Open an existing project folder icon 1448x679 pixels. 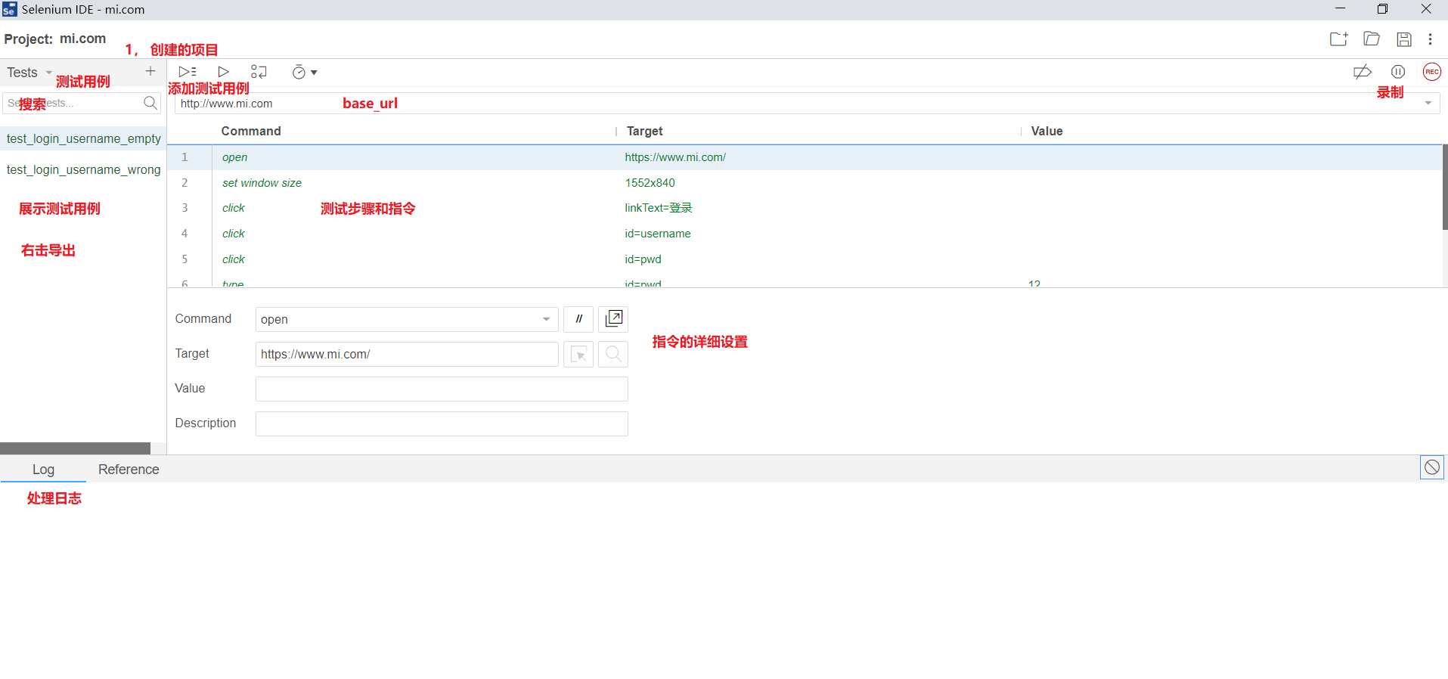click(x=1371, y=39)
